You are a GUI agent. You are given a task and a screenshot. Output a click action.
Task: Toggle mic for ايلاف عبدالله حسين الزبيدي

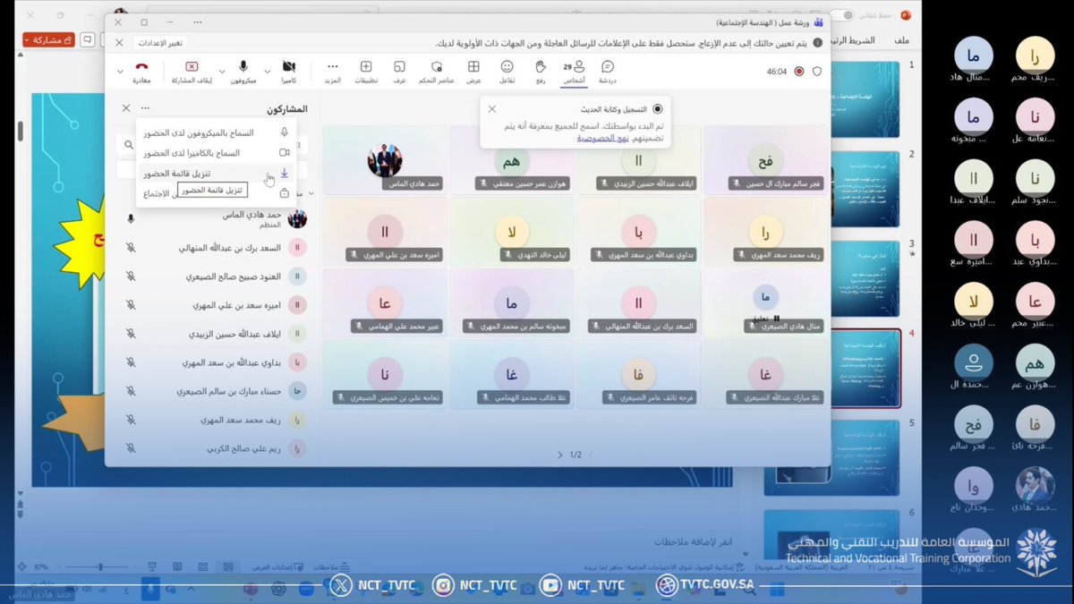tap(131, 334)
